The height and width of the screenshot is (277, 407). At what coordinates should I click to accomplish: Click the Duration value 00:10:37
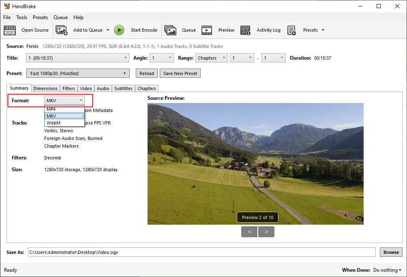(323, 58)
